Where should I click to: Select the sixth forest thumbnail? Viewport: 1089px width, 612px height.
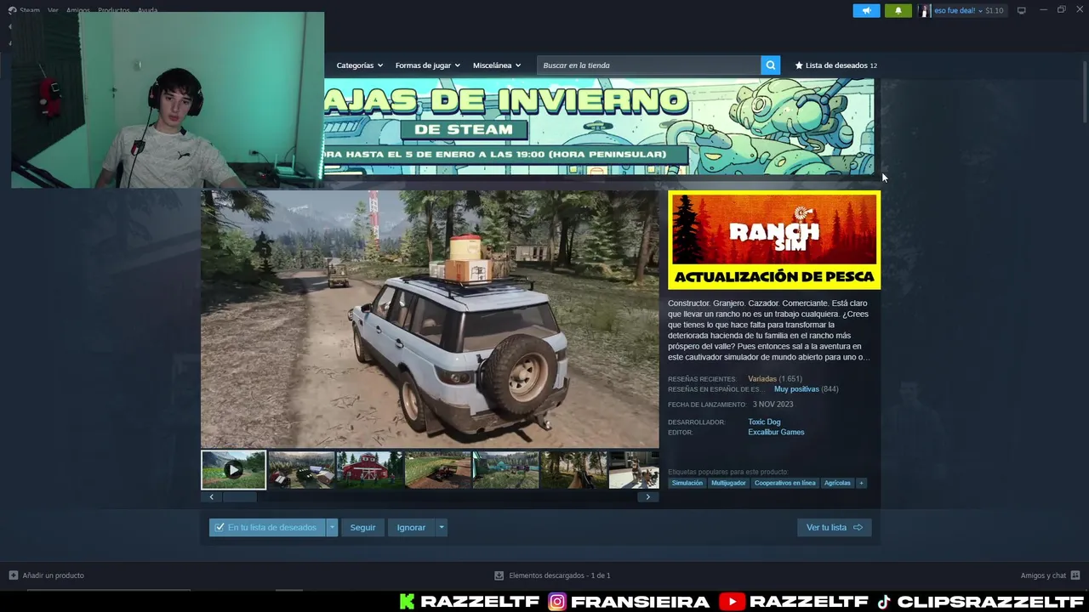[573, 469]
